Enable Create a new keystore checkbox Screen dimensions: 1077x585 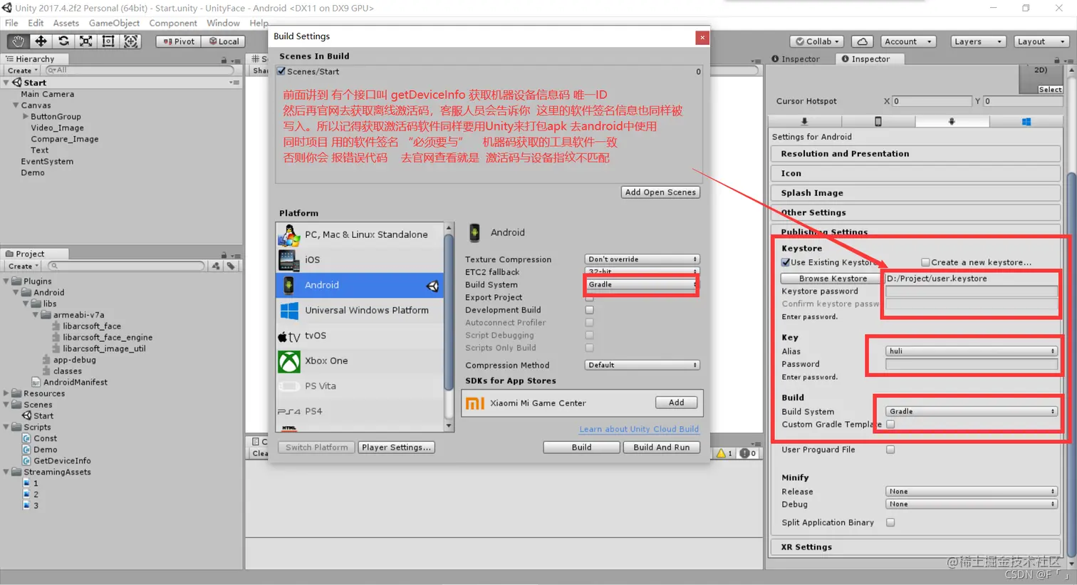coord(925,262)
